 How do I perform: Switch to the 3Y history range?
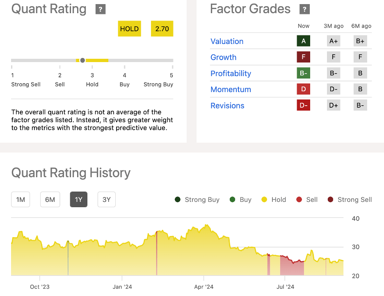pyautogui.click(x=106, y=199)
